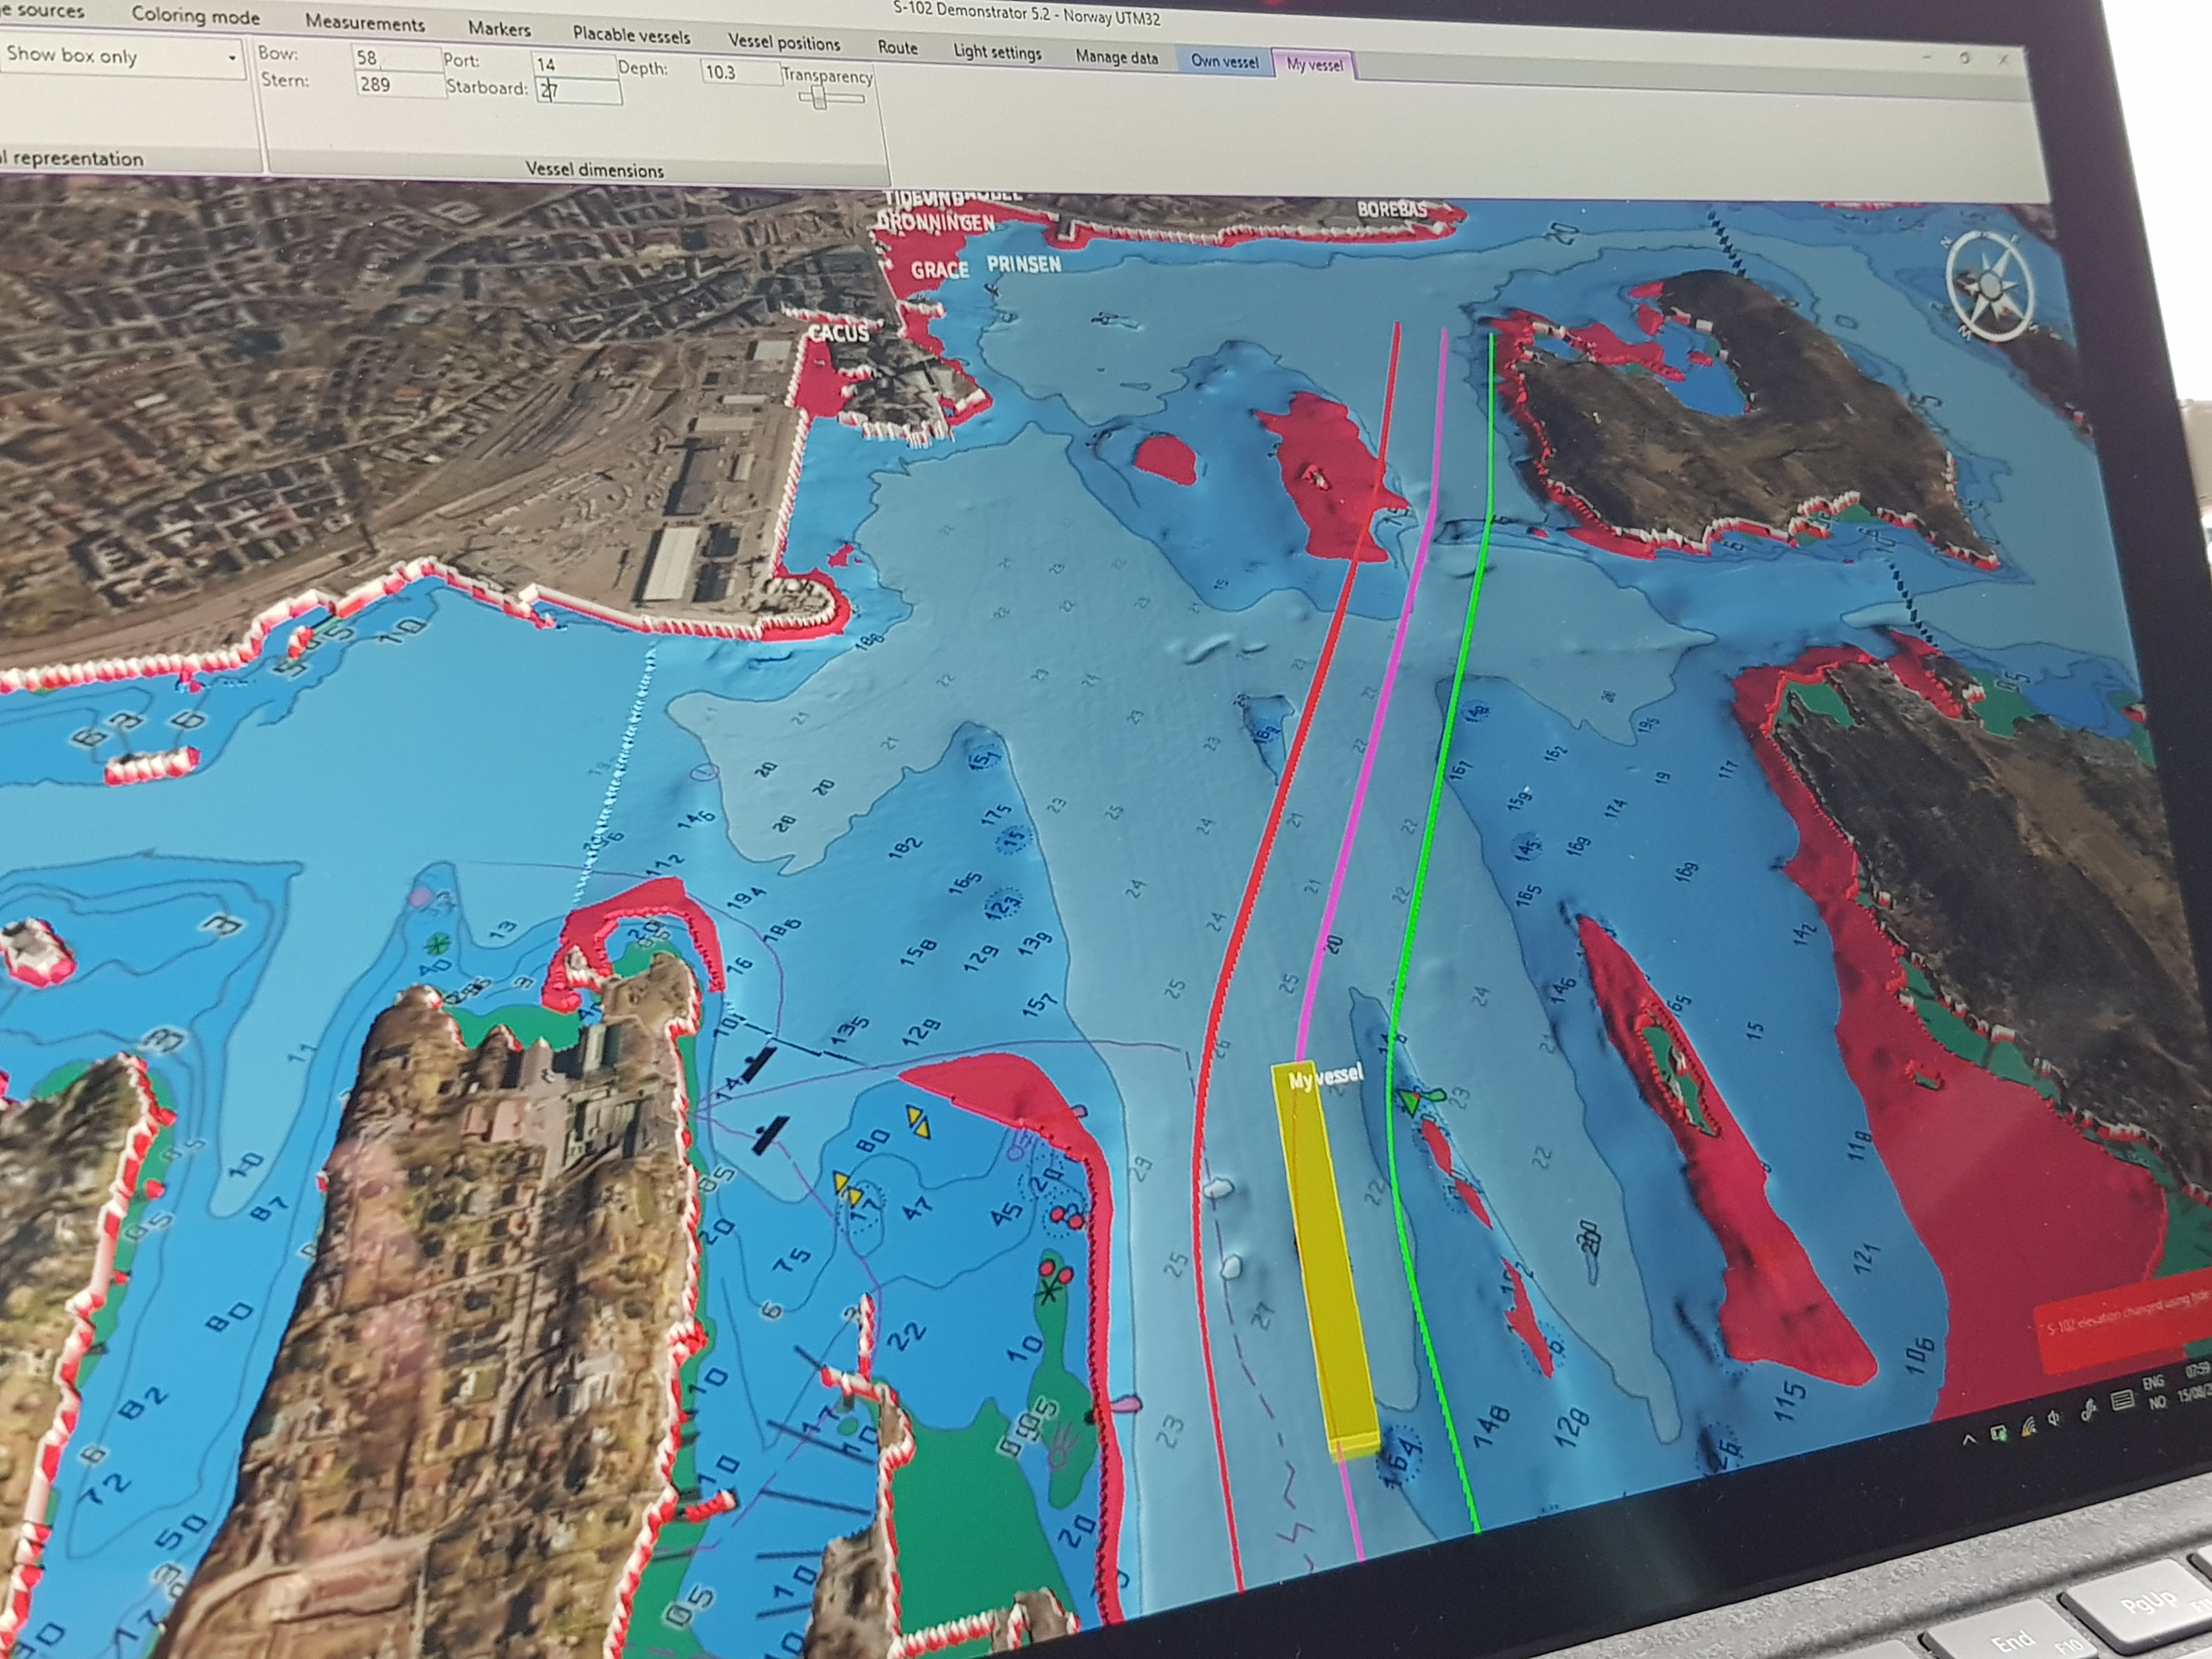2212x1659 pixels.
Task: Open the Coloring mode tab
Action: (x=195, y=16)
